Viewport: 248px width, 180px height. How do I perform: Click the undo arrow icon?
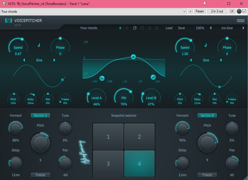pyautogui.click(x=149, y=28)
